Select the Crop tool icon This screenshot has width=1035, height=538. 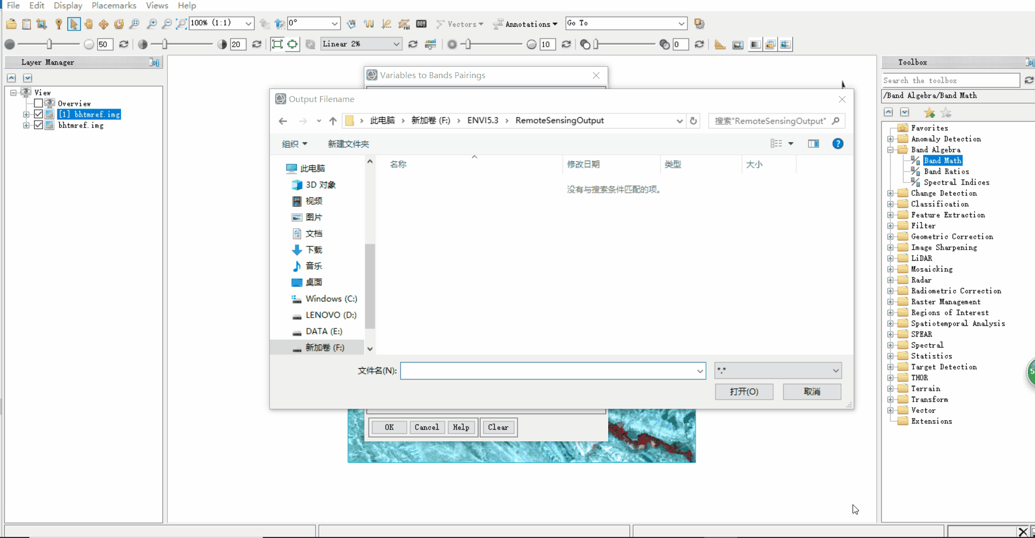(x=41, y=24)
